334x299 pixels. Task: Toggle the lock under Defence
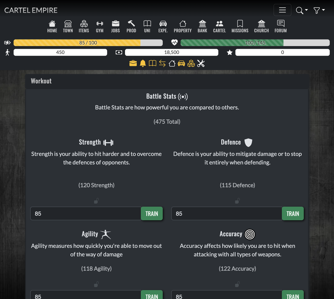click(237, 201)
